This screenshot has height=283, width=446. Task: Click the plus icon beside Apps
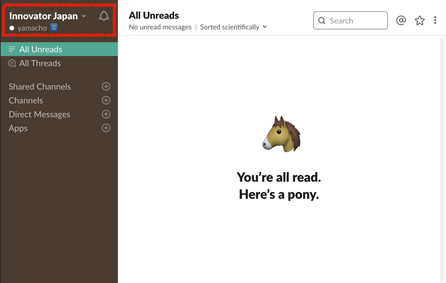click(106, 128)
